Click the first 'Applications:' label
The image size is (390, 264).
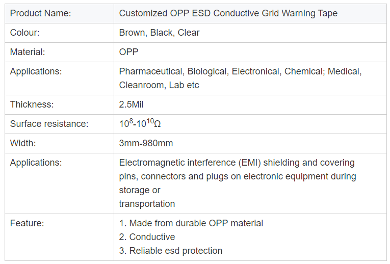click(x=36, y=71)
